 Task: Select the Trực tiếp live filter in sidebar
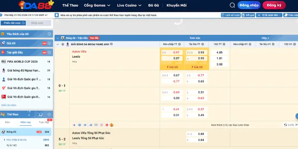[44, 122]
